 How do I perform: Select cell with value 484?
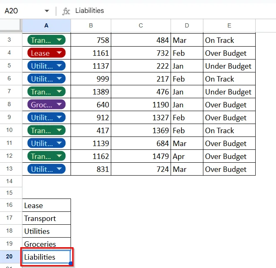tap(141, 40)
